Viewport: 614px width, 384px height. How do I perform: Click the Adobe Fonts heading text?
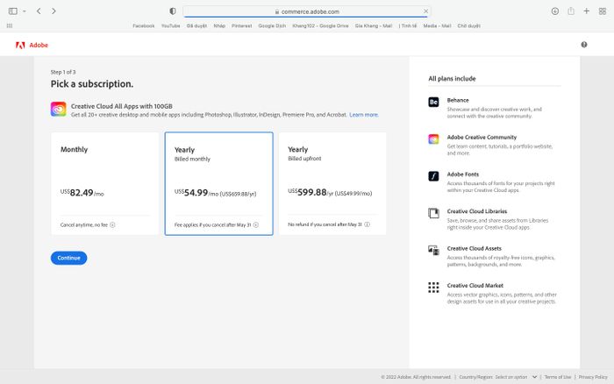pos(463,174)
